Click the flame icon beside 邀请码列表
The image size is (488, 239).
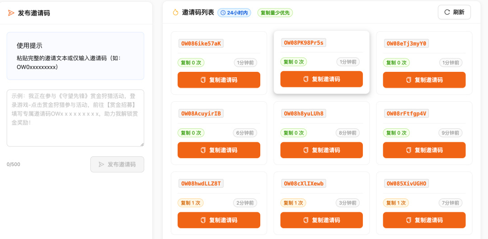[175, 13]
